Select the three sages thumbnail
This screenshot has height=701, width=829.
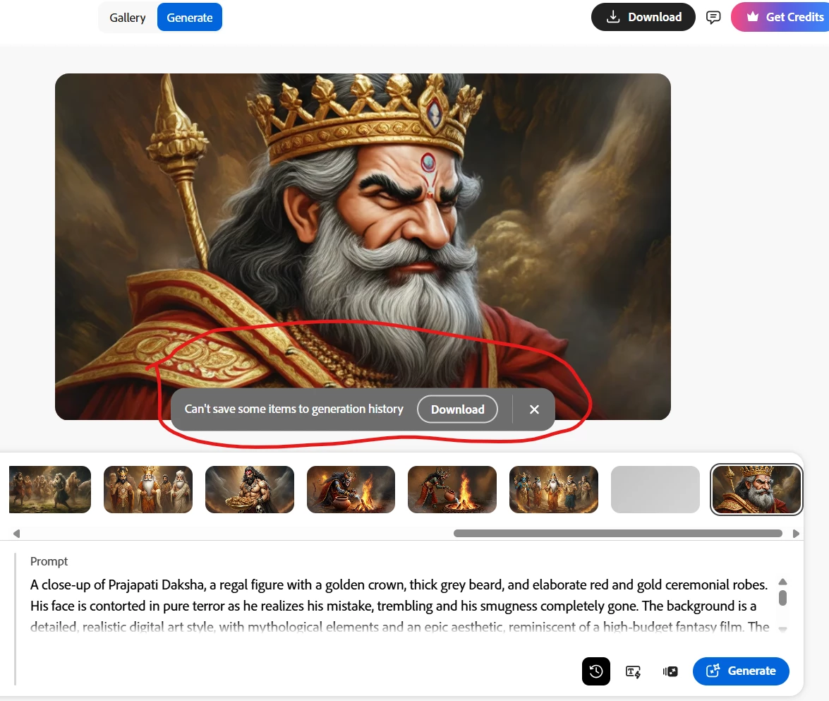[148, 489]
